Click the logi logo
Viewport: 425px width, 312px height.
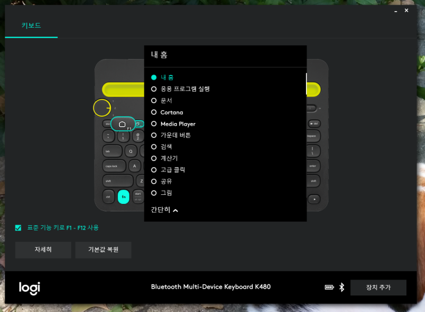pos(30,288)
